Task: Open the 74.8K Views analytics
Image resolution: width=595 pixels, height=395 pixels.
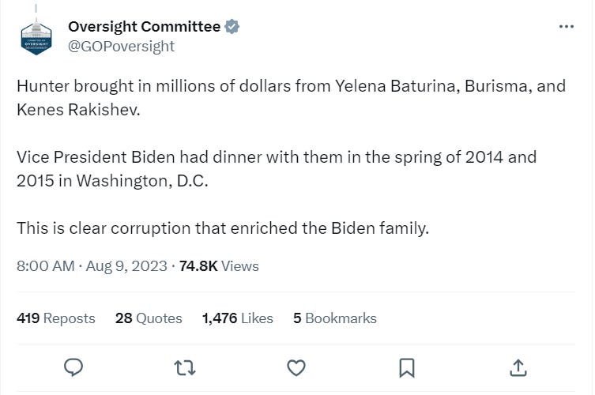Action: 219,266
